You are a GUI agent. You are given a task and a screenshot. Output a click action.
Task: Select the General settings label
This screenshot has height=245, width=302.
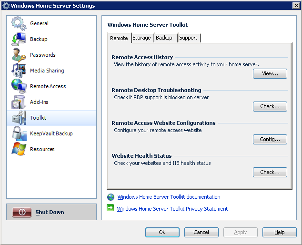tap(39, 23)
